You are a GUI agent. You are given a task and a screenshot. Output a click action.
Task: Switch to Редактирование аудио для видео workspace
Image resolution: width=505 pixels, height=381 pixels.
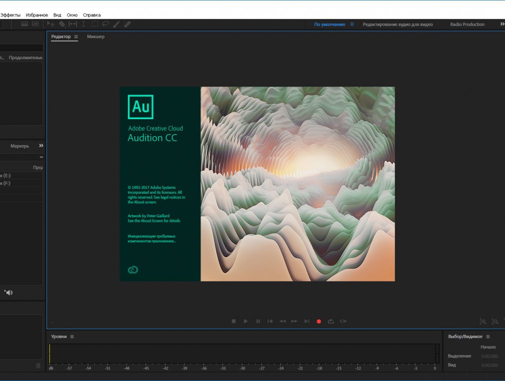point(398,24)
